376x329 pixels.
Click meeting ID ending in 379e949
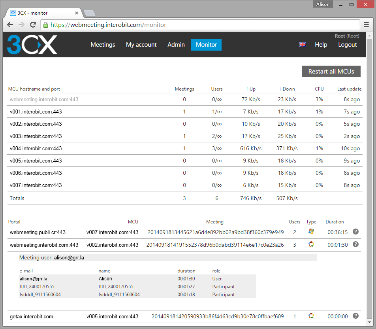[x=216, y=232]
